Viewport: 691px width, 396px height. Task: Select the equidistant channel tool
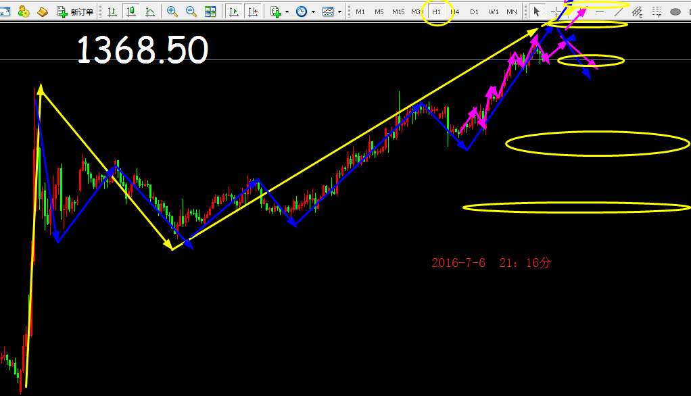(x=637, y=12)
